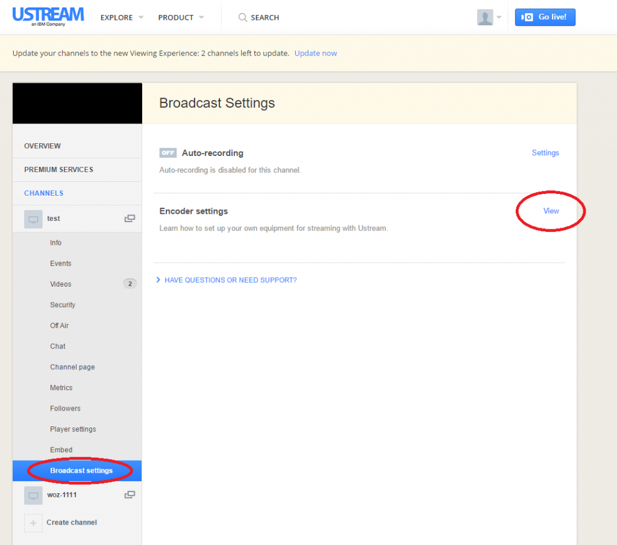Select the woz-1111 channel row

click(x=77, y=495)
